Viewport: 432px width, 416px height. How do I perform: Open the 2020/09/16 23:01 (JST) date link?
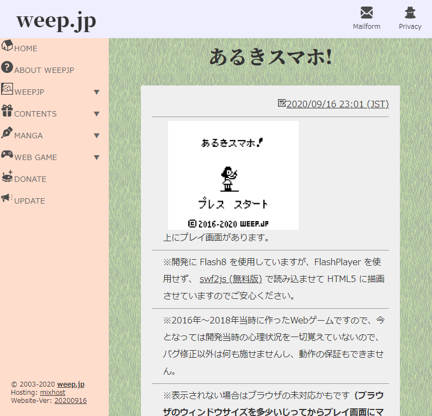pos(337,104)
